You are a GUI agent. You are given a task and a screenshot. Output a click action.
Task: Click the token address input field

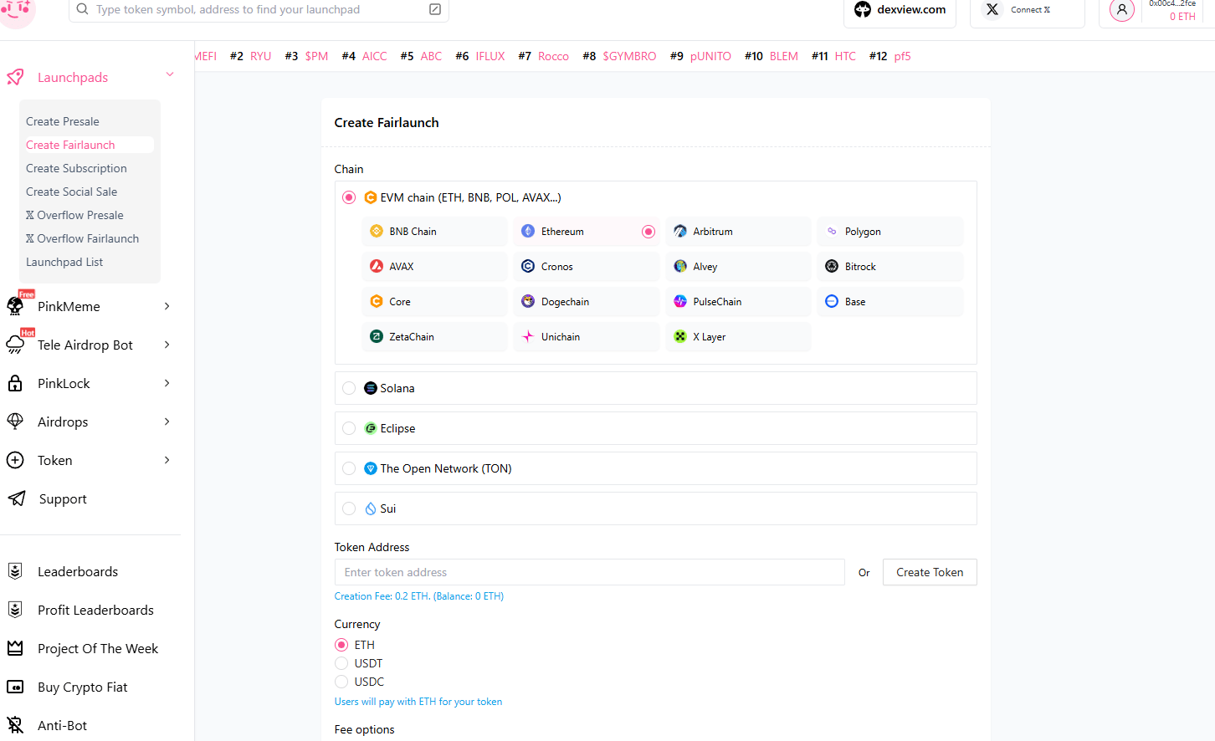point(590,572)
